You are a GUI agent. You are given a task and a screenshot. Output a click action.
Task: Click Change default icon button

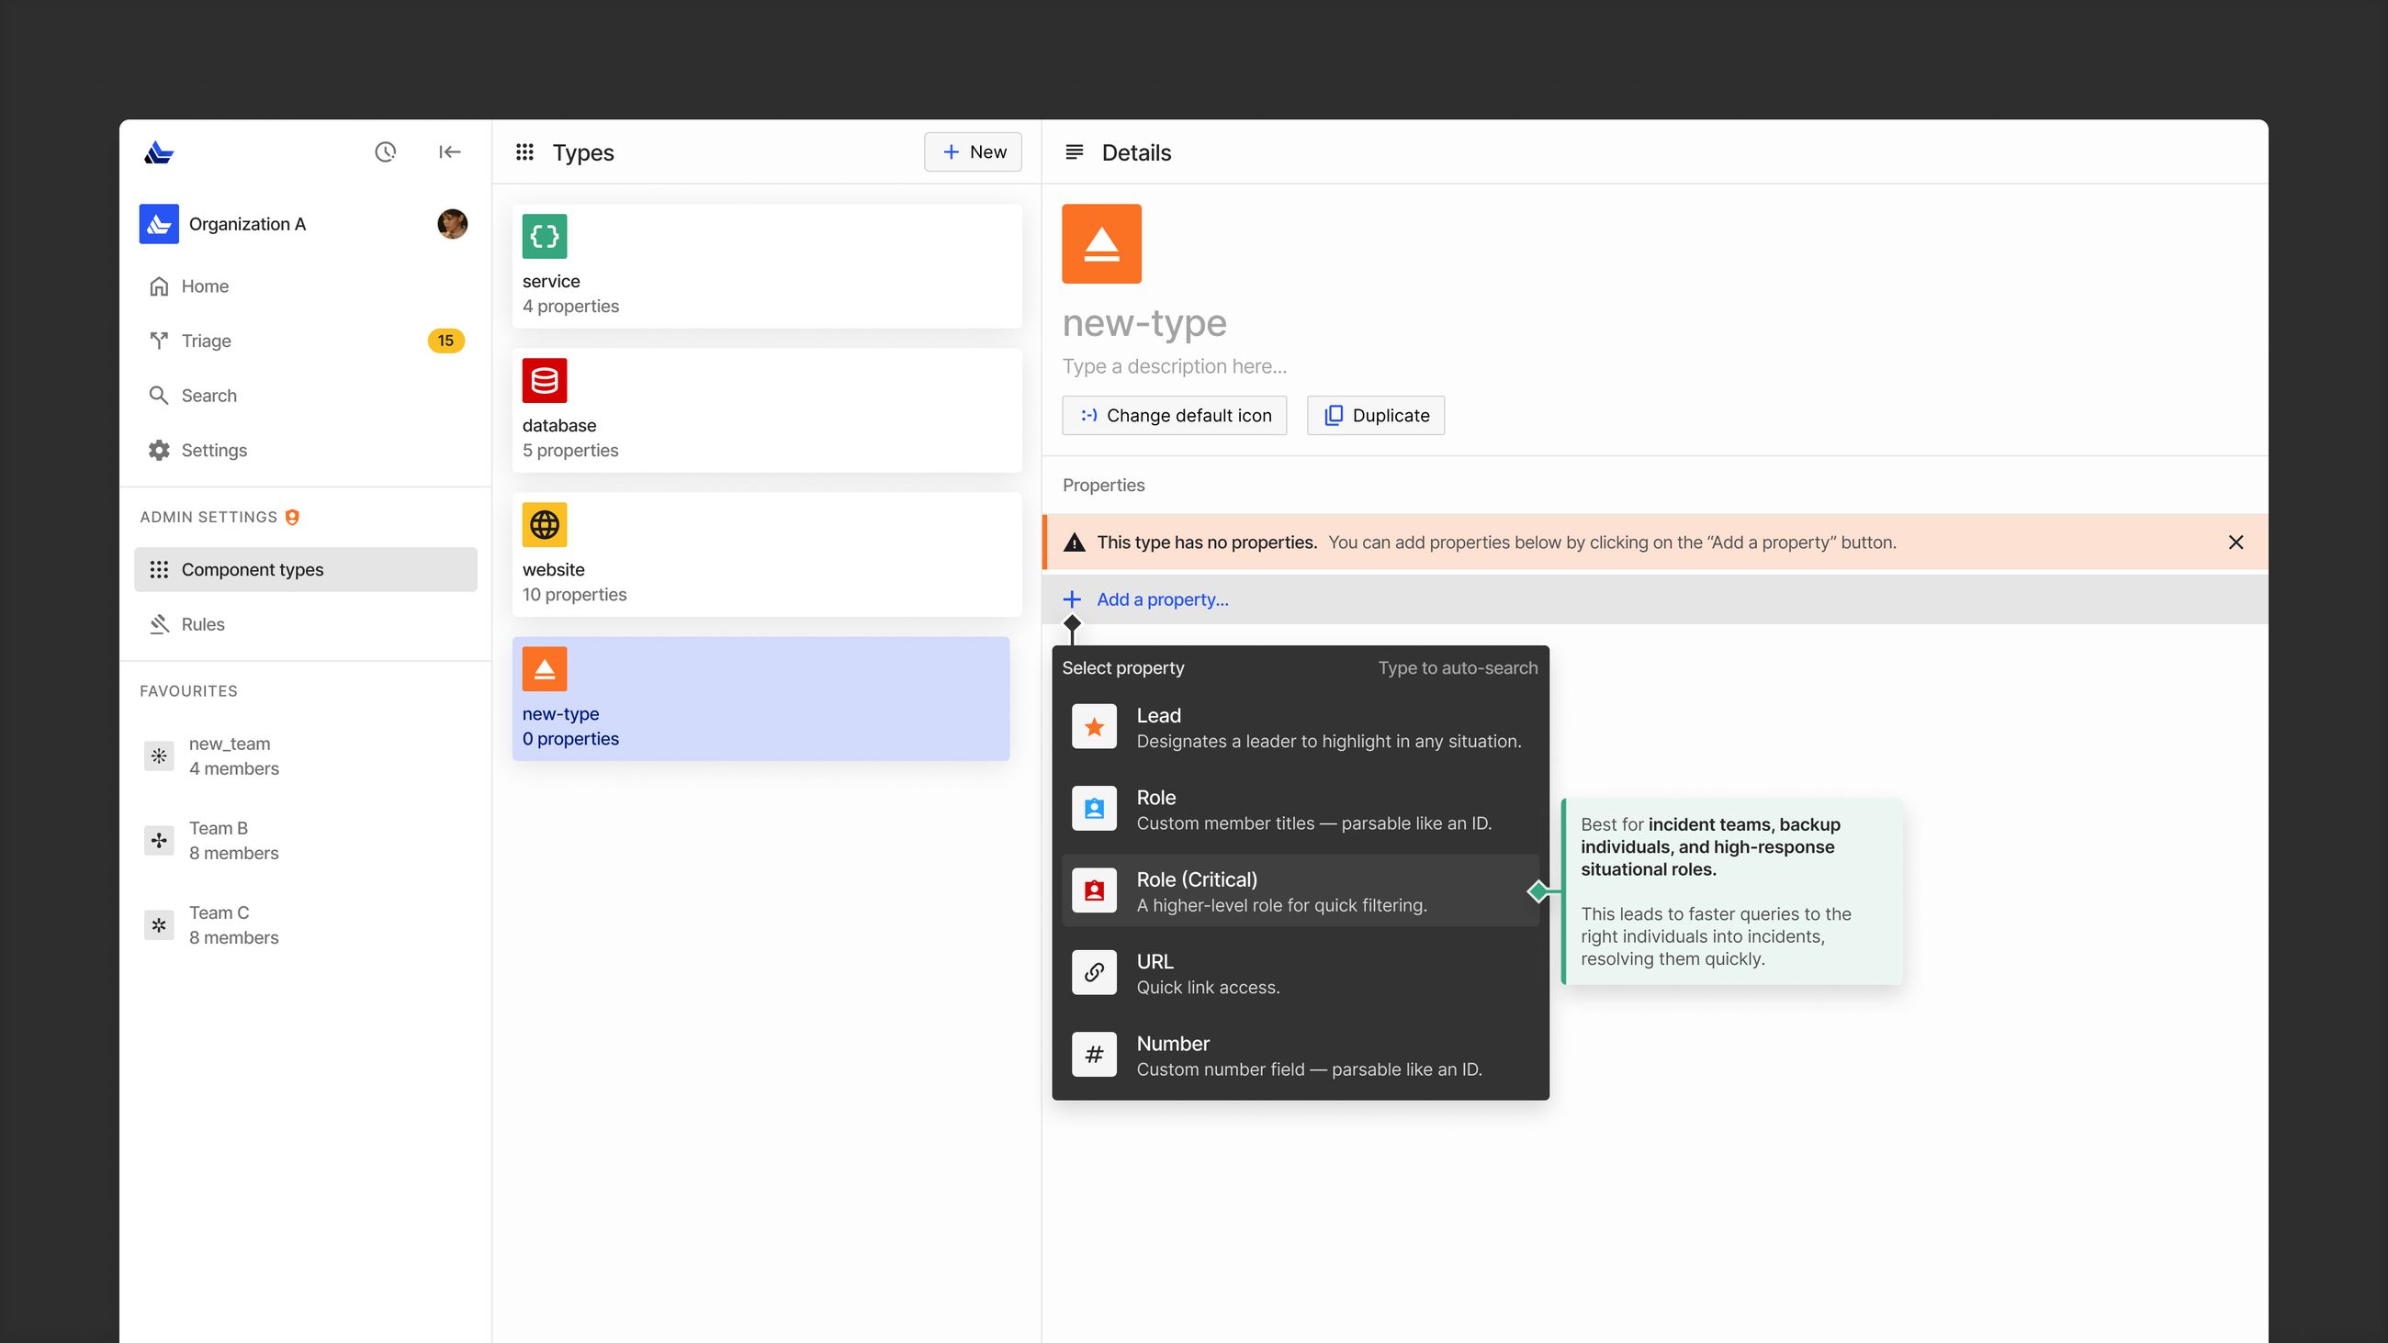(1174, 415)
